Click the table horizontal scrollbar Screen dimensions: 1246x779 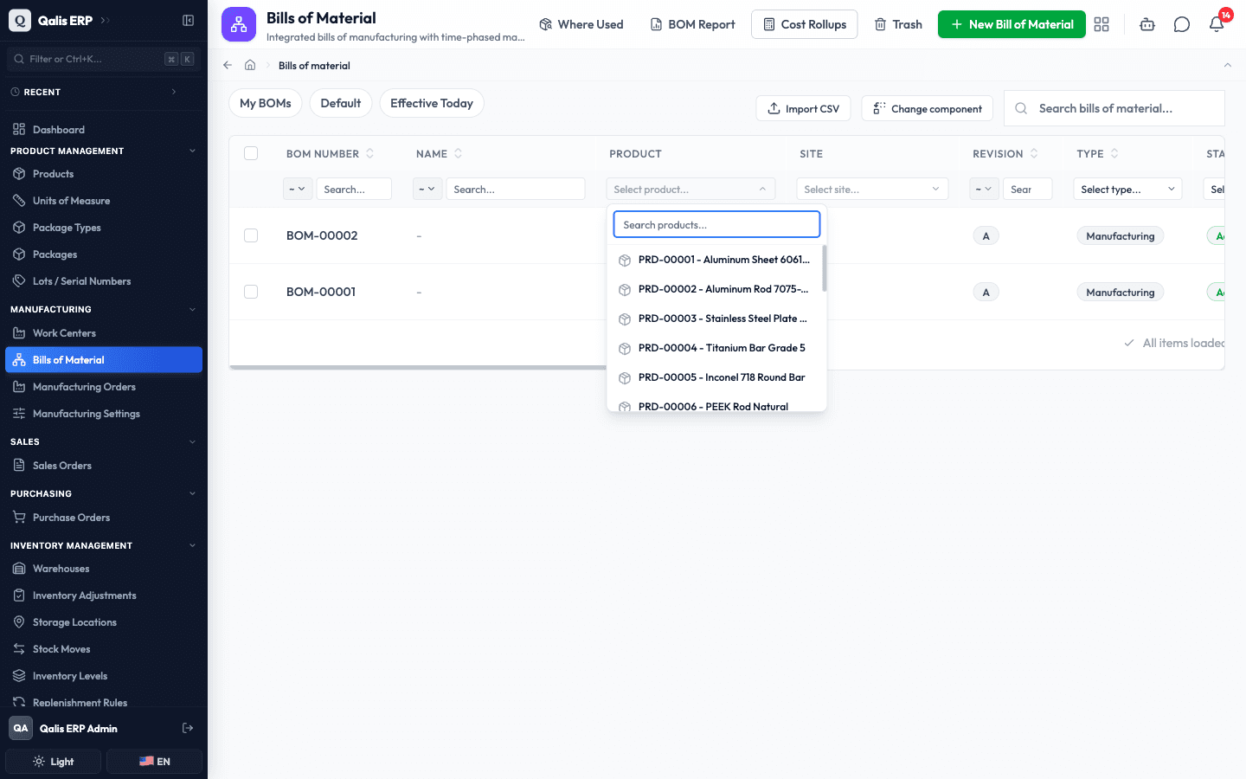pos(418,367)
